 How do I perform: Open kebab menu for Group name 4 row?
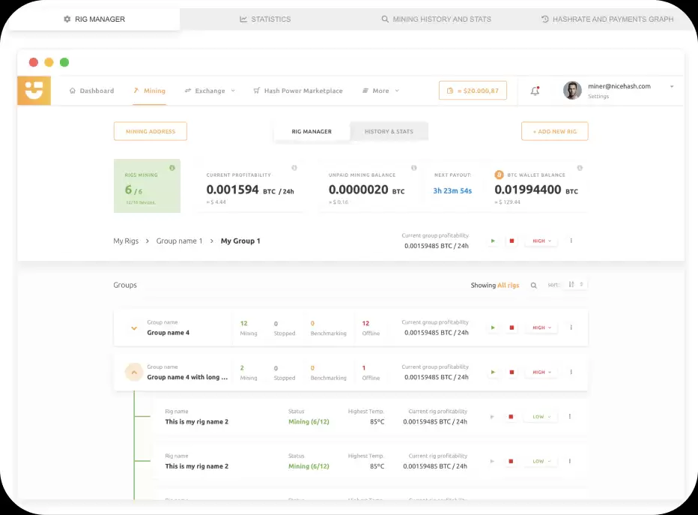[x=571, y=328]
